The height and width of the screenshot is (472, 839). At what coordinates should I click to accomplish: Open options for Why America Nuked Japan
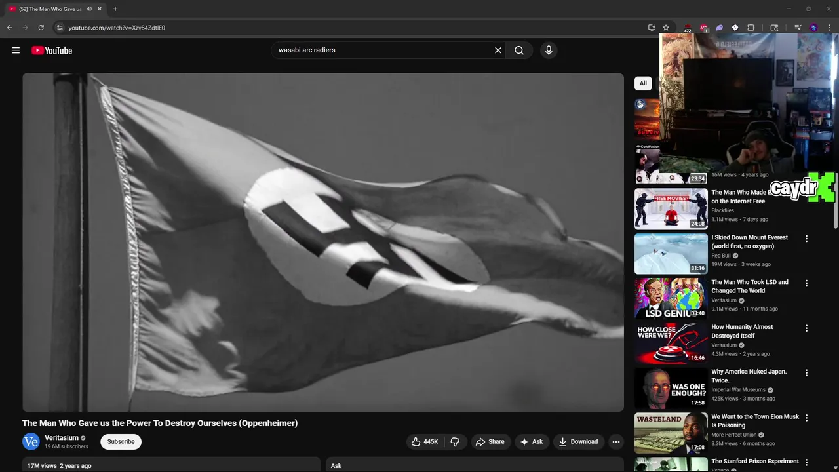click(807, 372)
